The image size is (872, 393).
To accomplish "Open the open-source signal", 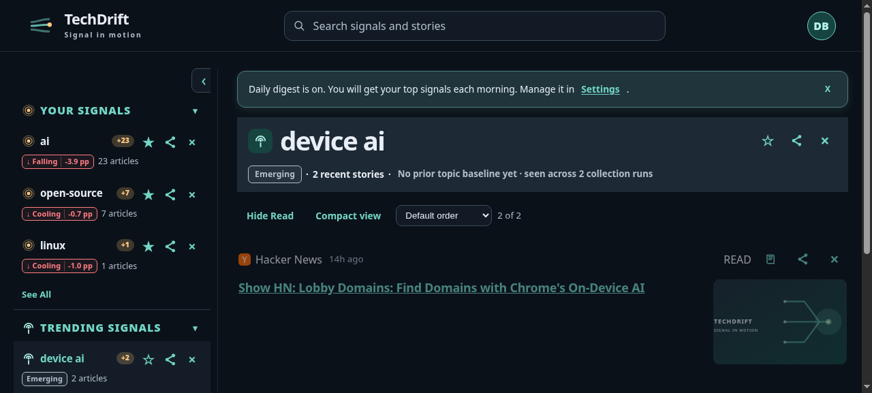I will 72,193.
